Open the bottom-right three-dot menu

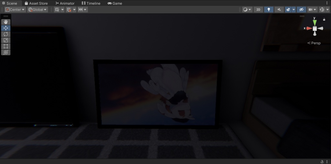tap(327, 162)
